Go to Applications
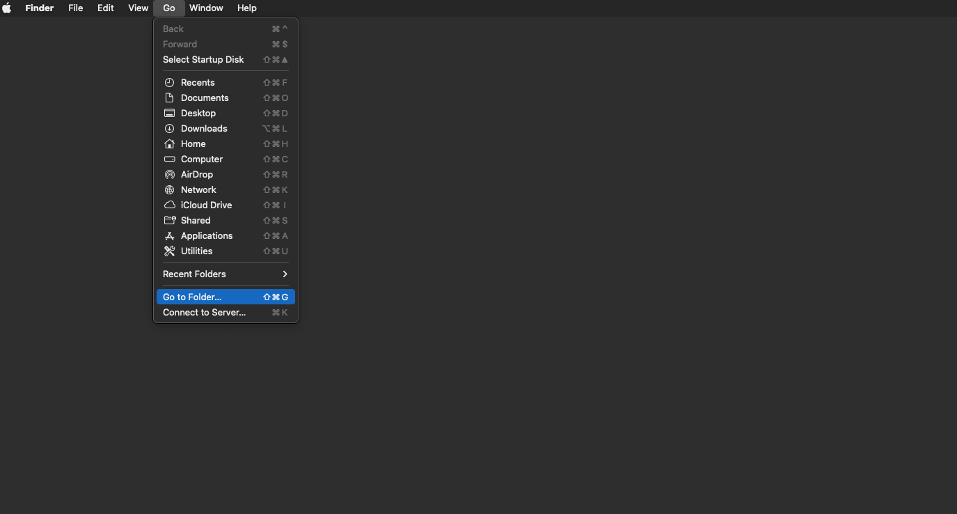 226,236
